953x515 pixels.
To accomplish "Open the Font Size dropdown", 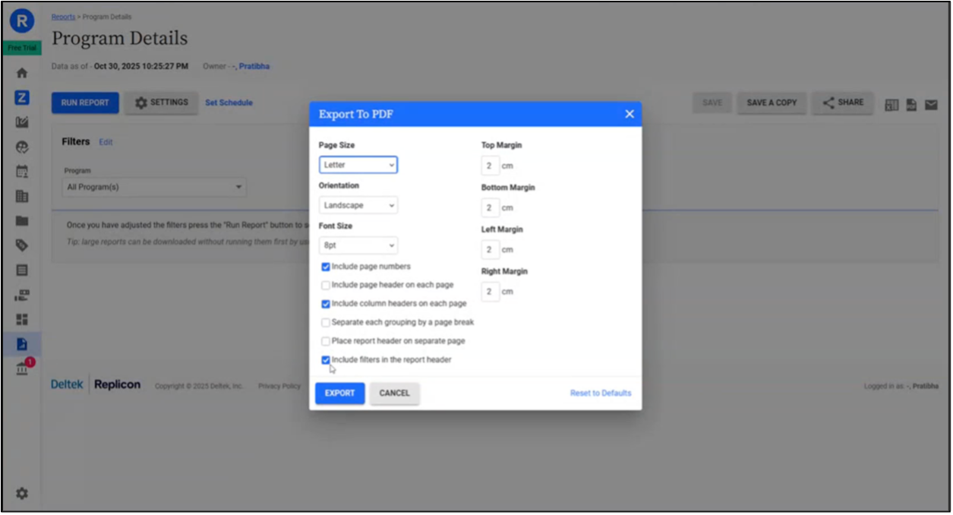I will [358, 245].
